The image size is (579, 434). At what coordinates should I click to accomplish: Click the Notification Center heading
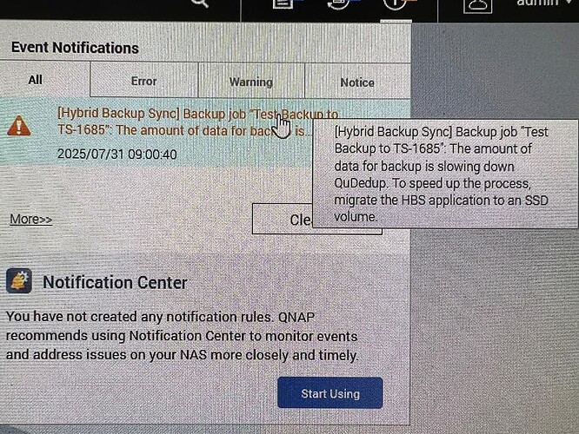click(116, 282)
